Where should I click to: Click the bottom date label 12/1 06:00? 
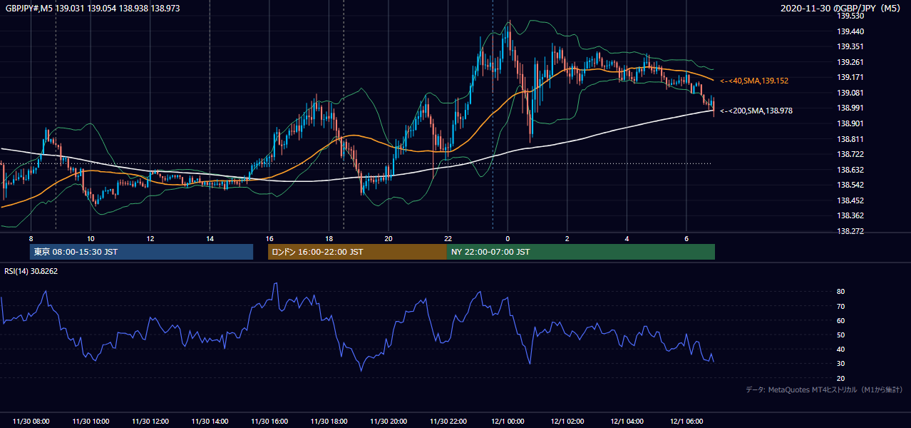pyautogui.click(x=686, y=422)
